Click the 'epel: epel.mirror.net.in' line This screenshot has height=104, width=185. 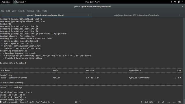point(17,44)
